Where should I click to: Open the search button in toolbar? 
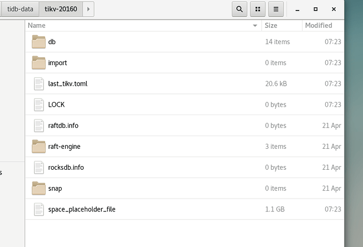click(x=239, y=9)
